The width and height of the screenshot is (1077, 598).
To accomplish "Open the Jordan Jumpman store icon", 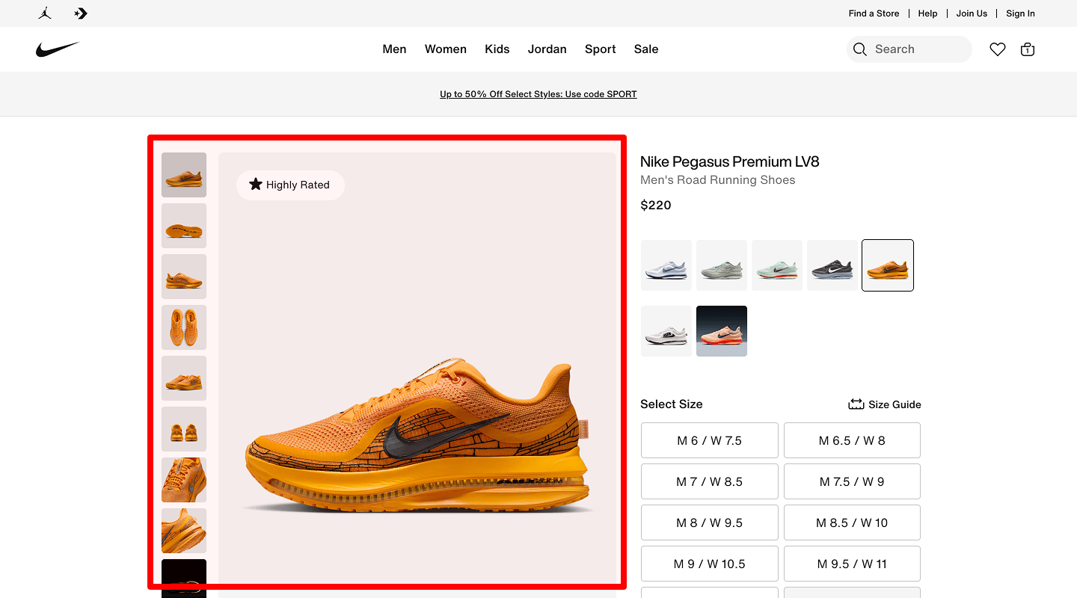I will point(45,13).
